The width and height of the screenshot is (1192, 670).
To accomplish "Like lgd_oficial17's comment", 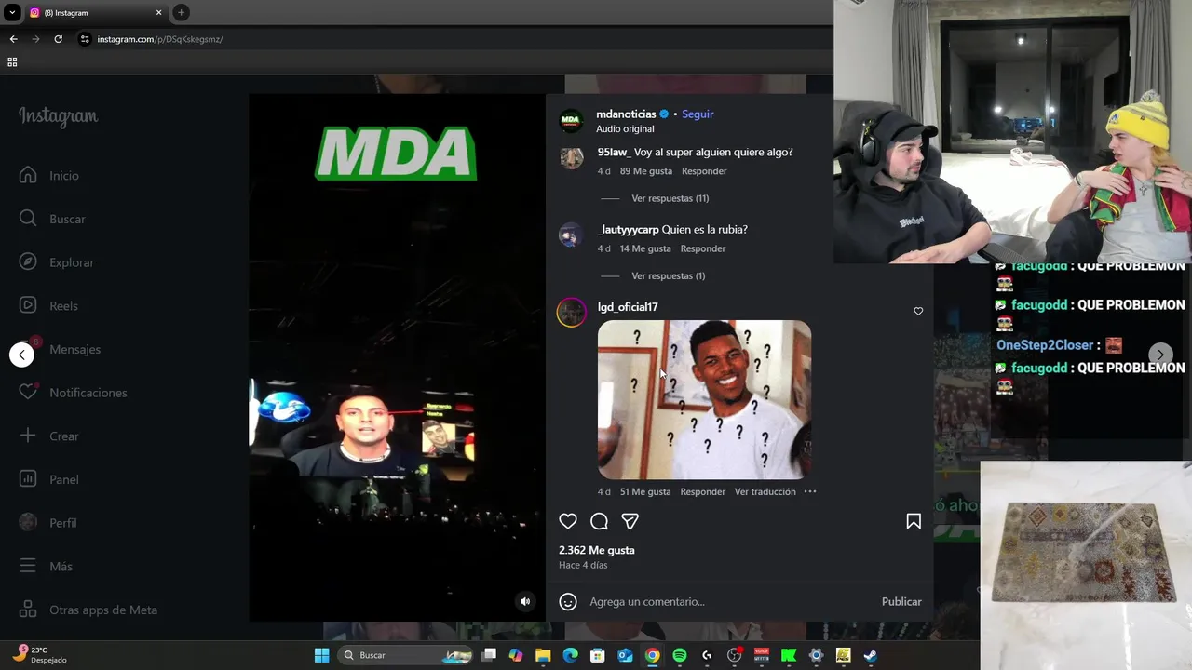I will (x=918, y=311).
